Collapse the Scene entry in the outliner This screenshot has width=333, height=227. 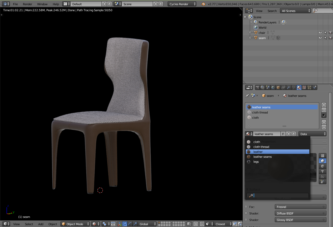245,17
